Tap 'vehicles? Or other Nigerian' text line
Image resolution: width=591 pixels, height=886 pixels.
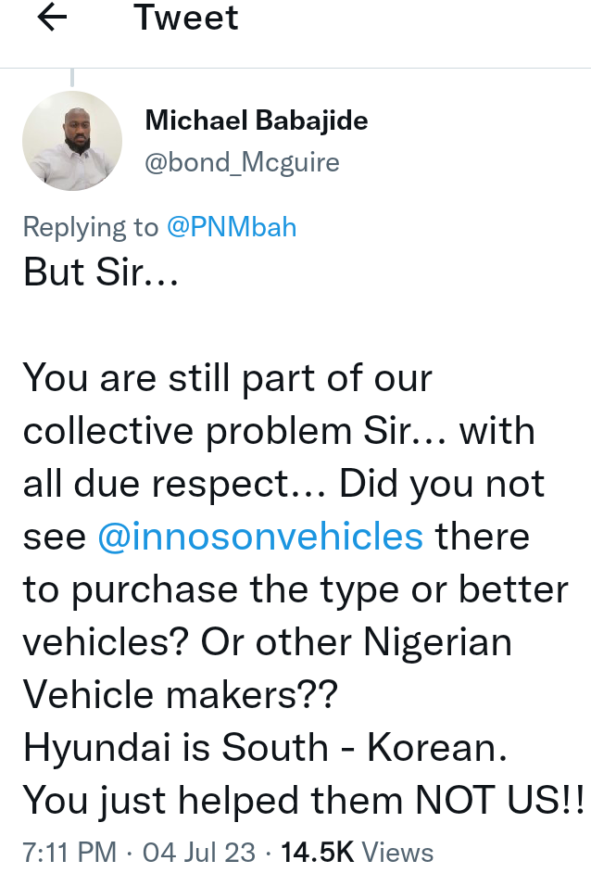[x=267, y=642]
